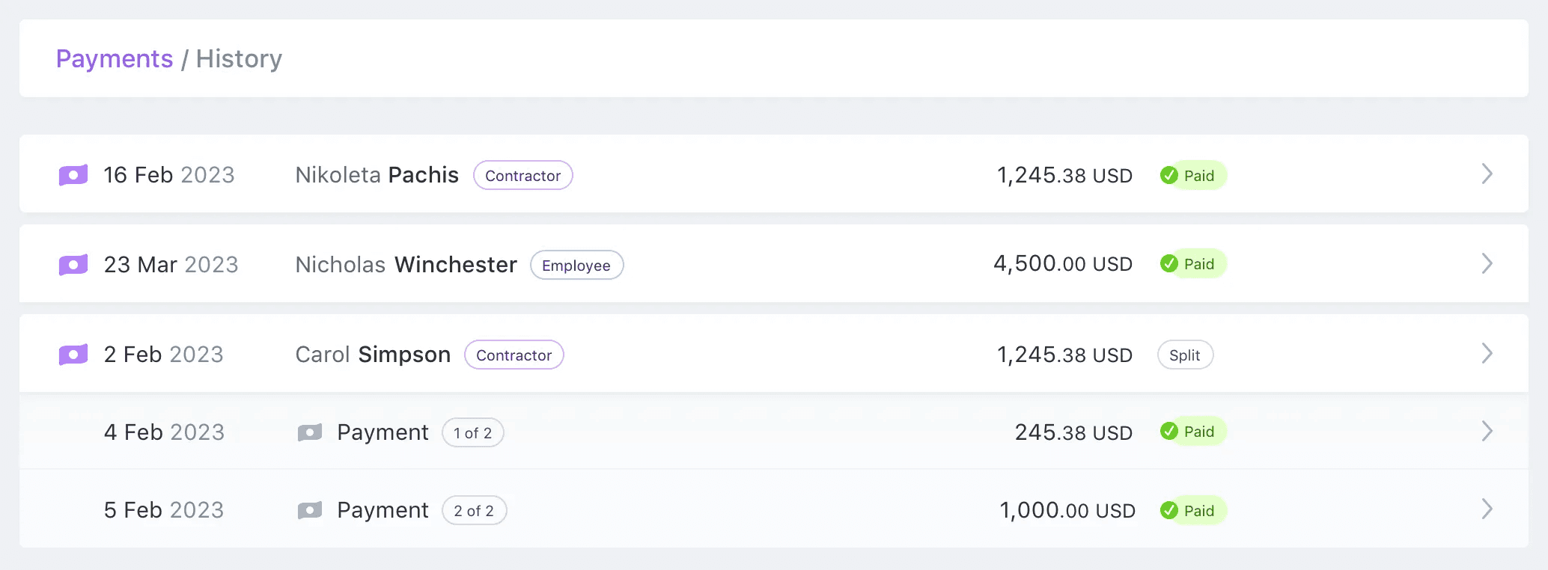Click the History breadcrumb label
This screenshot has height=570, width=1548.
[238, 58]
